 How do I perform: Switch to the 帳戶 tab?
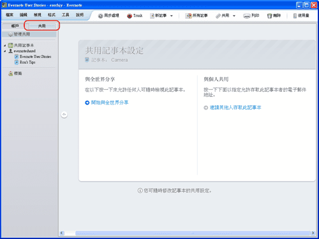click(15, 26)
